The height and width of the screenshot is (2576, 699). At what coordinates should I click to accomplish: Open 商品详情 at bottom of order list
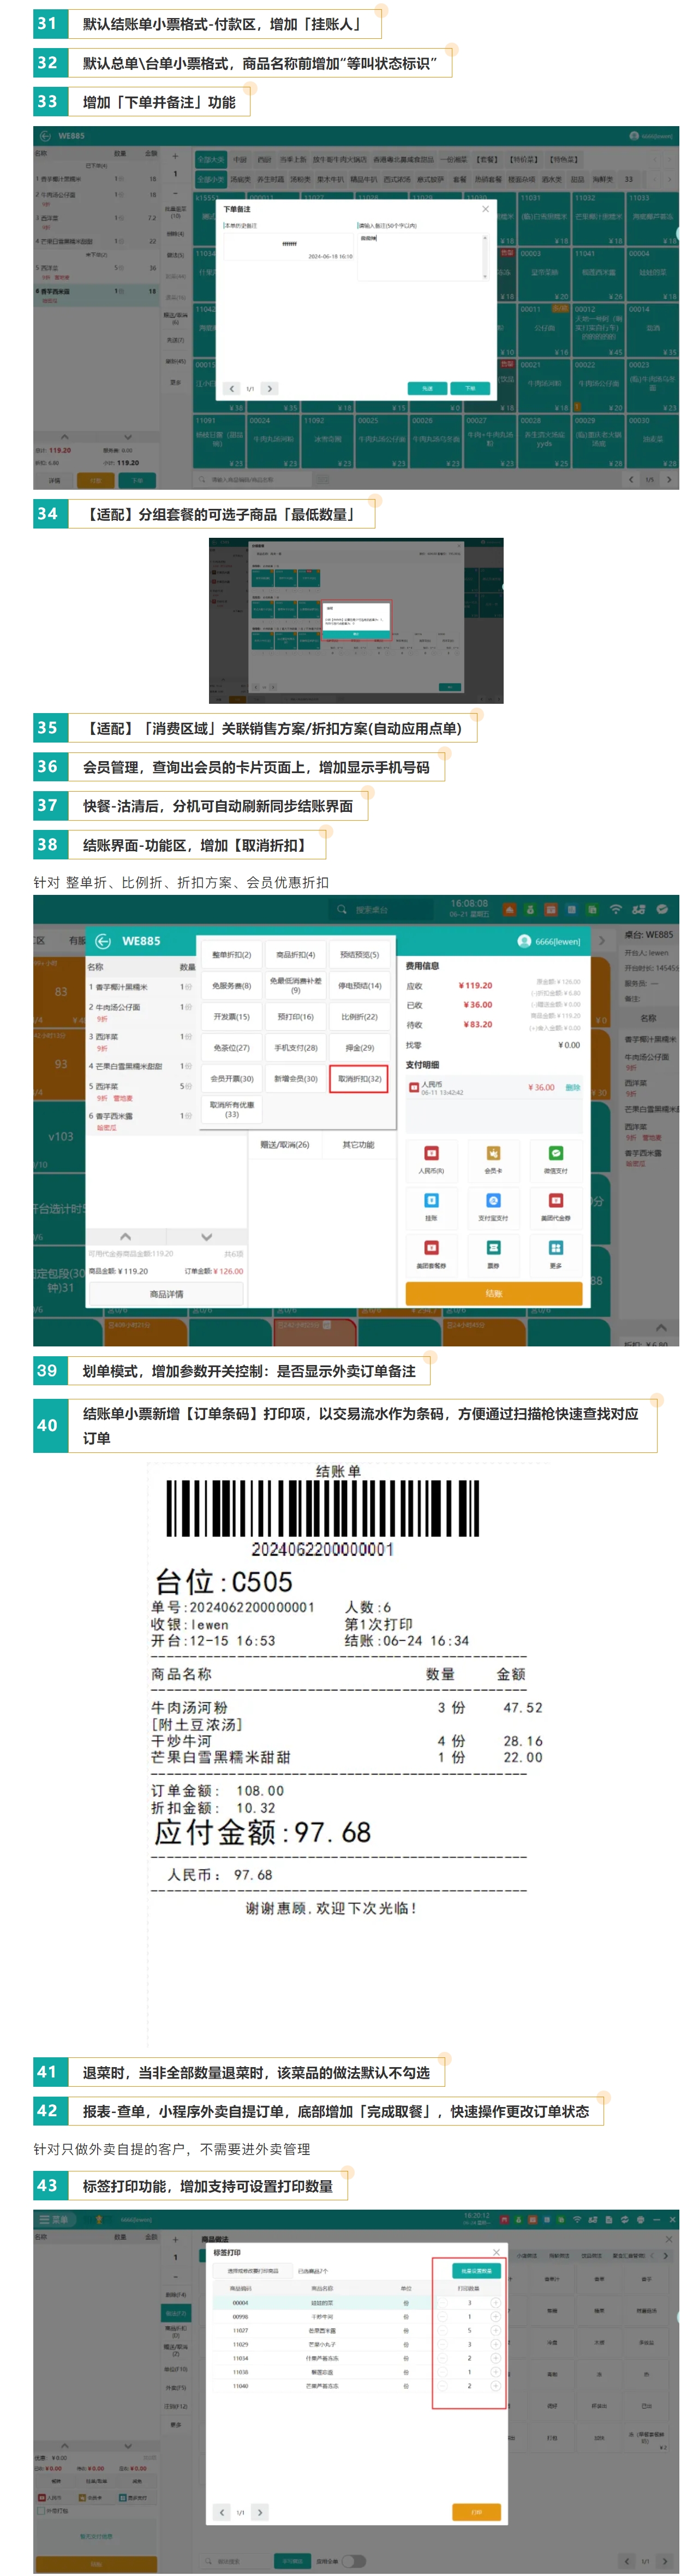point(166,1293)
